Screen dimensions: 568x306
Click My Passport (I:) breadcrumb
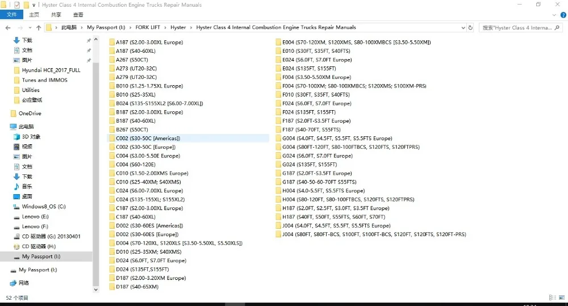click(x=106, y=27)
